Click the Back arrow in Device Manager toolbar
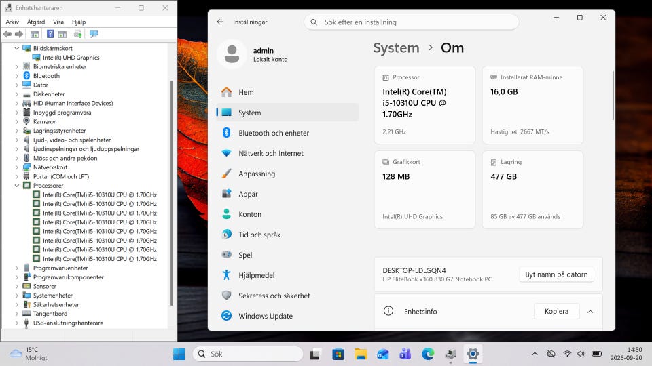652x366 pixels. pyautogui.click(x=7, y=34)
